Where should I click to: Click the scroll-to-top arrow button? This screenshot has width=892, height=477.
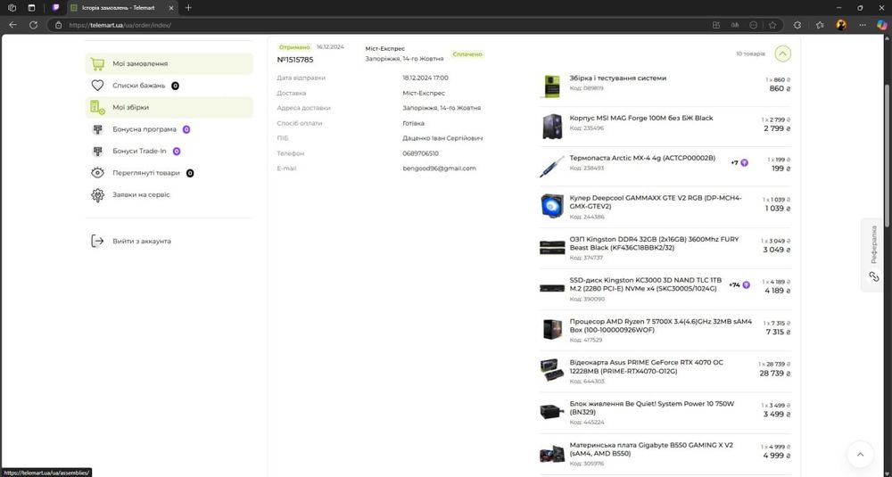coord(860,454)
